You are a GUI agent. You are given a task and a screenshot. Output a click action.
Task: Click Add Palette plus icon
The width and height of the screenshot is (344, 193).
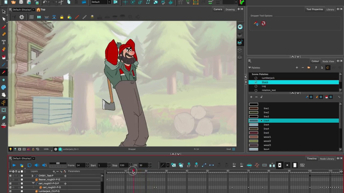297,68
